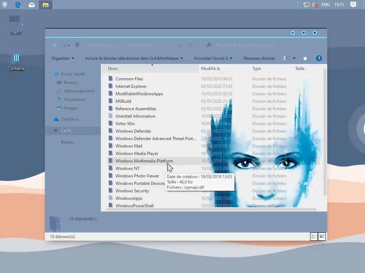Select the Common Files folder icon
365x273 pixels.
111,79
